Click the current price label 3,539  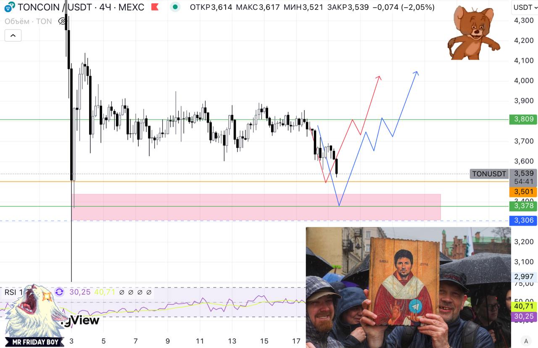523,173
